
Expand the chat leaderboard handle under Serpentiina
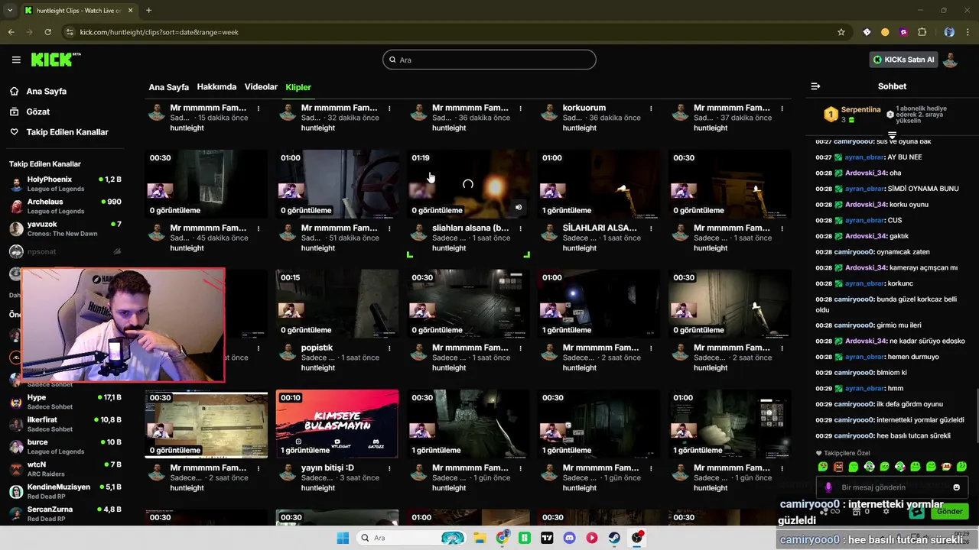pos(892,135)
